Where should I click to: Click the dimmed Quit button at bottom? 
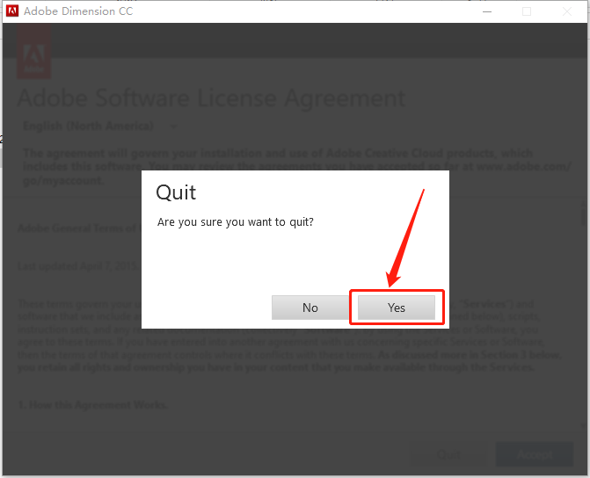(x=448, y=454)
